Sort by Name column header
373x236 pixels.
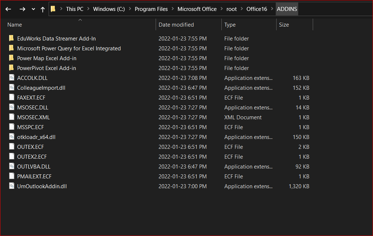click(15, 25)
